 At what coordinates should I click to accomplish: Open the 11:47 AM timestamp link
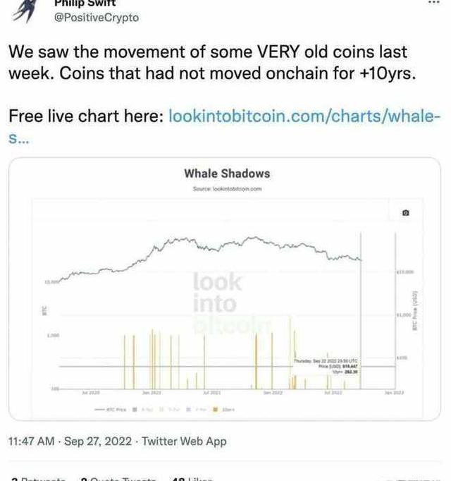(31, 441)
